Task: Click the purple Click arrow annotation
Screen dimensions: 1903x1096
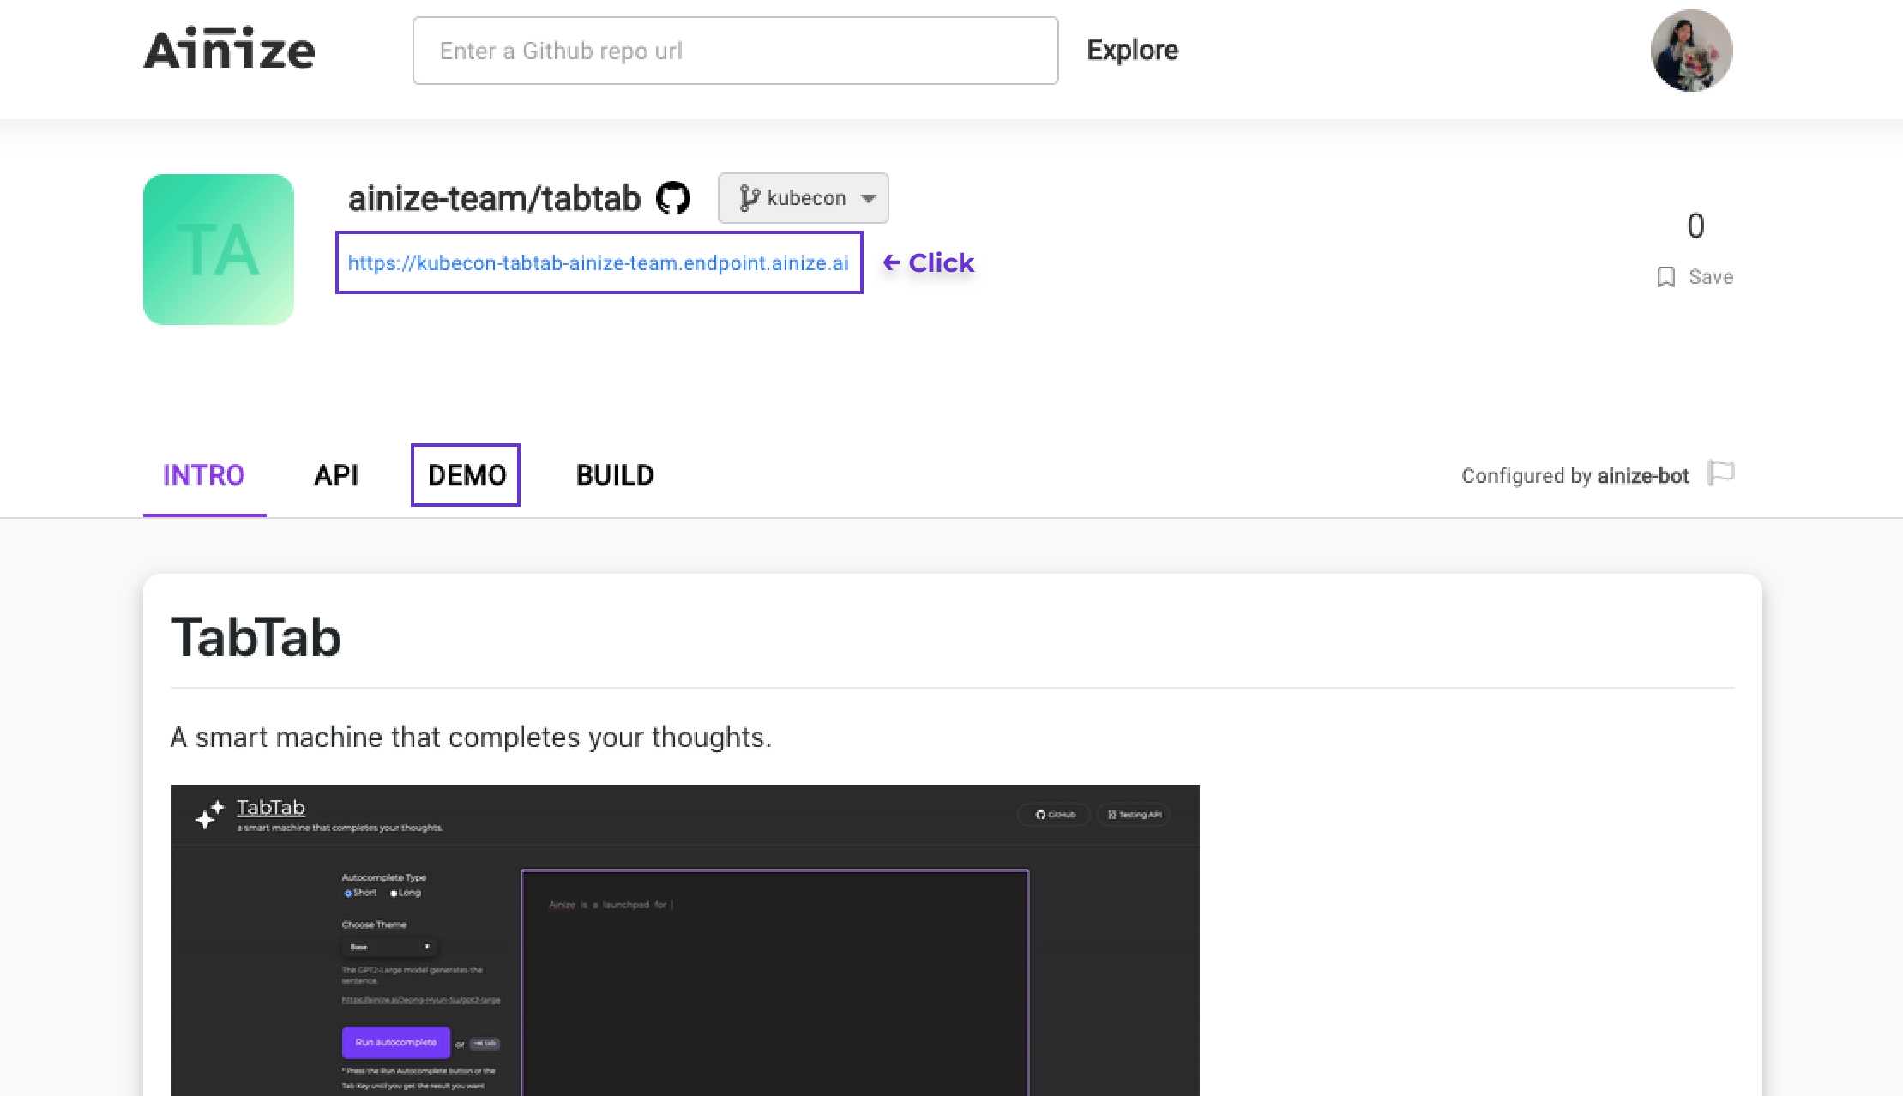Action: coord(929,262)
